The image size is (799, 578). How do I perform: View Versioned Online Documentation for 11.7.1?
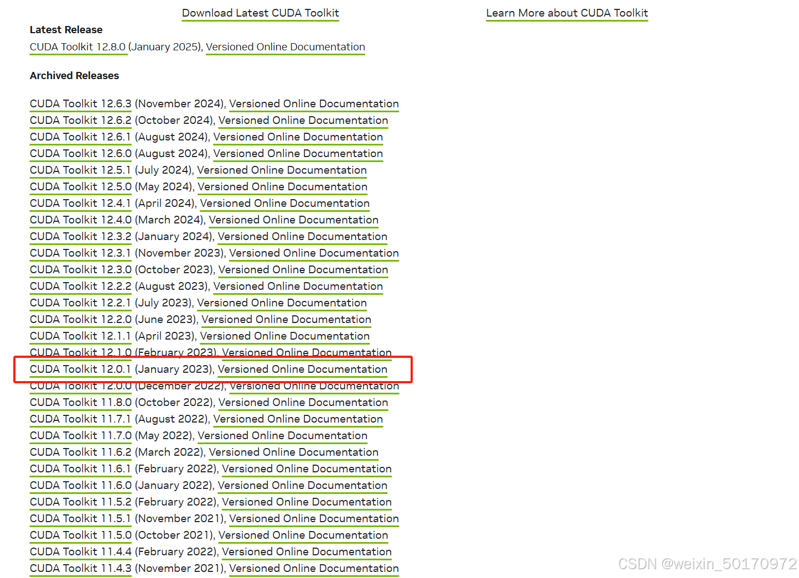click(x=298, y=419)
